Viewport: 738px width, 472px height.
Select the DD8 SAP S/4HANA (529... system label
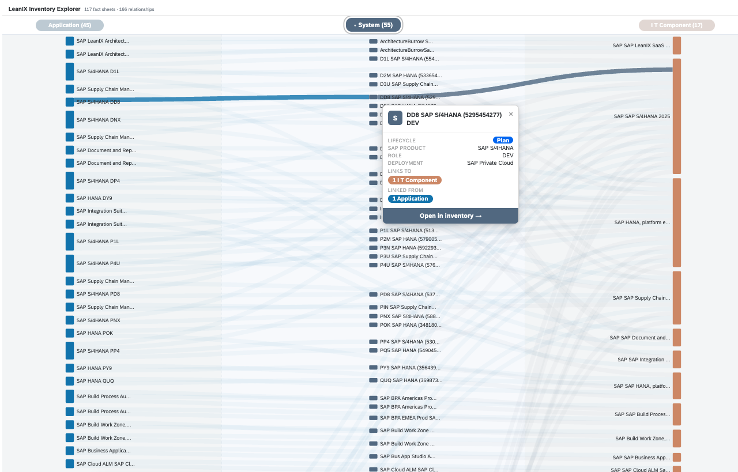(x=409, y=97)
